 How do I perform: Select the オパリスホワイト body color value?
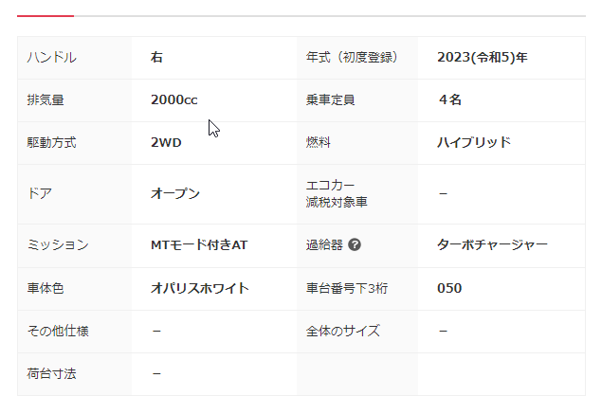(200, 288)
